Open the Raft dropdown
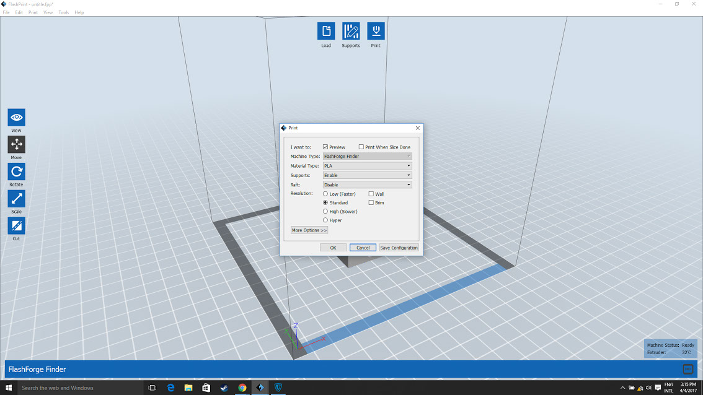This screenshot has width=703, height=395. [367, 184]
